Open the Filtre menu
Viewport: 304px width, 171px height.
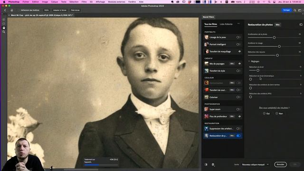pyautogui.click(x=84, y=2)
